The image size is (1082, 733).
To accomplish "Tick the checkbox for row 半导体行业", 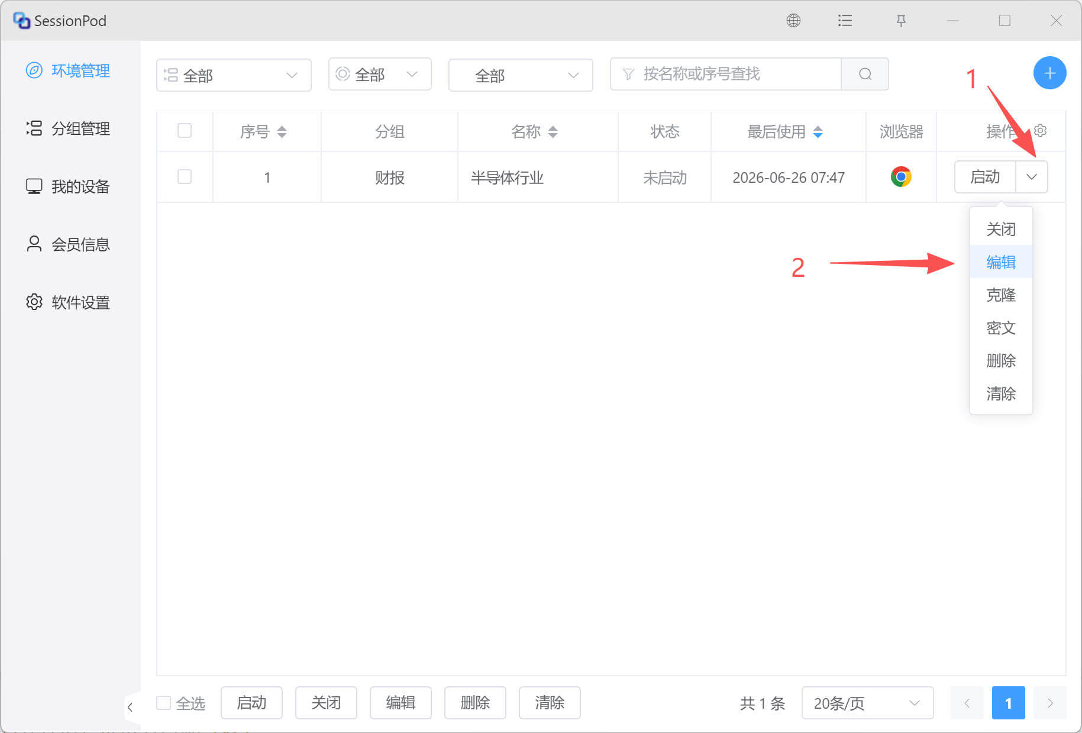I will pyautogui.click(x=185, y=177).
